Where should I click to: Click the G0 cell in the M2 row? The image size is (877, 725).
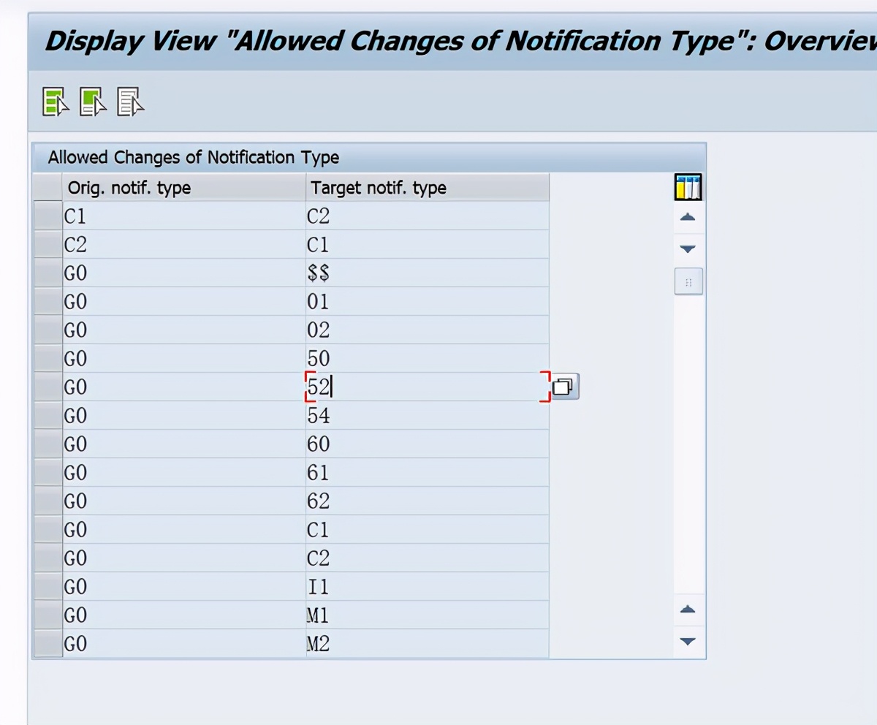pos(184,644)
